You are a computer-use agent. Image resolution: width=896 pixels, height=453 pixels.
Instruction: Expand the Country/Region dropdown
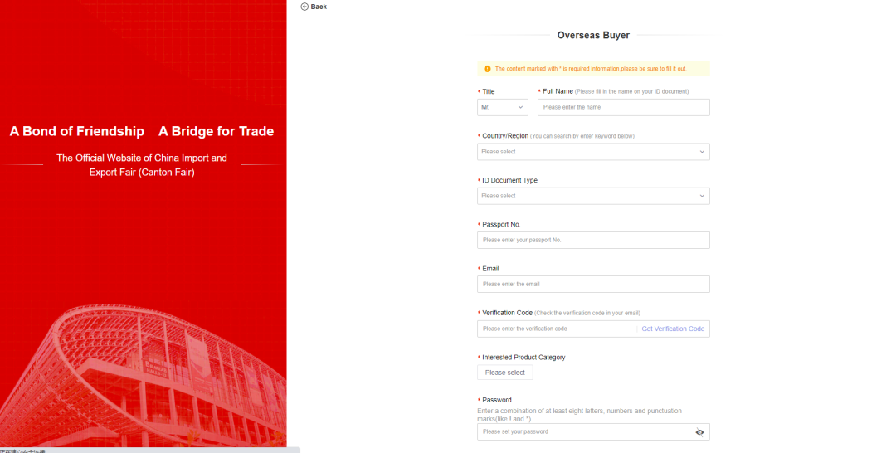tap(593, 152)
